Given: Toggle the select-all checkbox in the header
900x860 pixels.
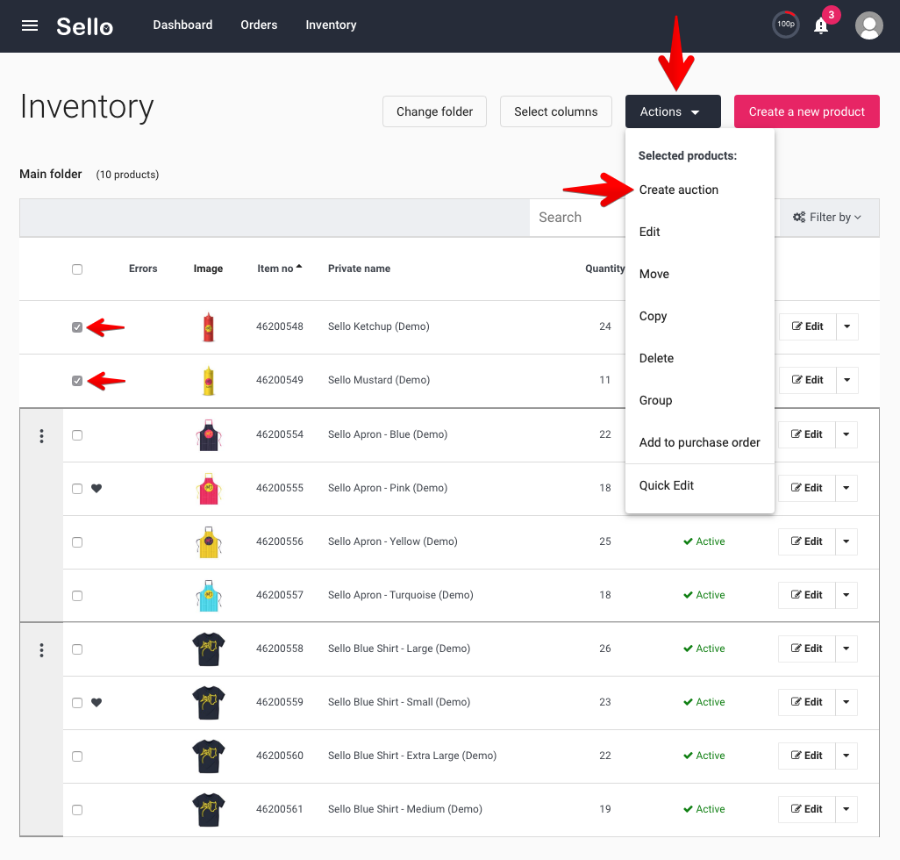Looking at the screenshot, I should click(x=77, y=269).
